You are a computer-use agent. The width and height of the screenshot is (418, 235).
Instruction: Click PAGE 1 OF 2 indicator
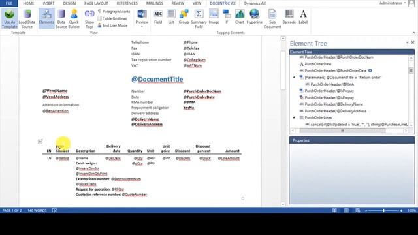pyautogui.click(x=12, y=210)
